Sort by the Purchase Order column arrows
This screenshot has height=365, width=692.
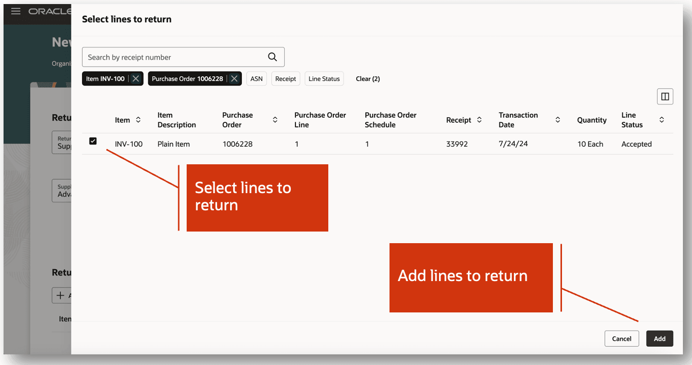[x=275, y=120]
